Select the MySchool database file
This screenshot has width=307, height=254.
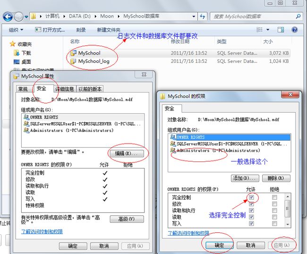[x=89, y=53]
